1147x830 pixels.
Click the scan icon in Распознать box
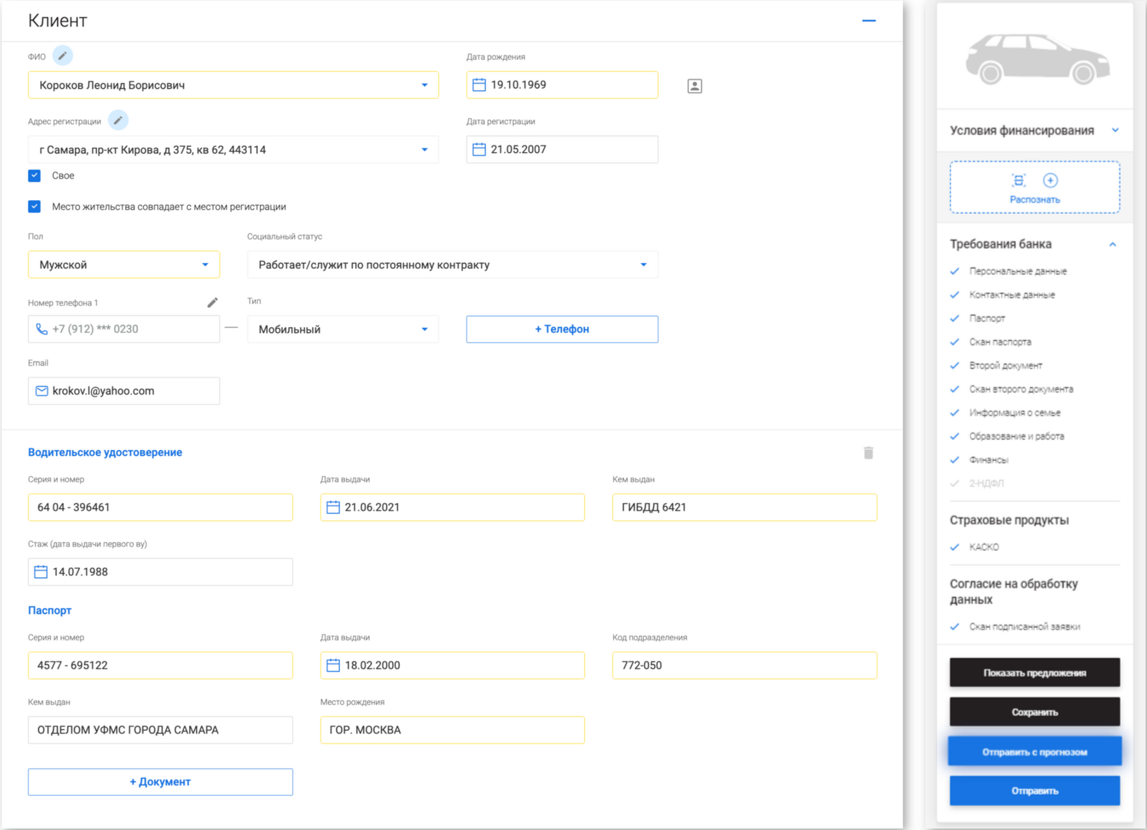tap(1019, 181)
